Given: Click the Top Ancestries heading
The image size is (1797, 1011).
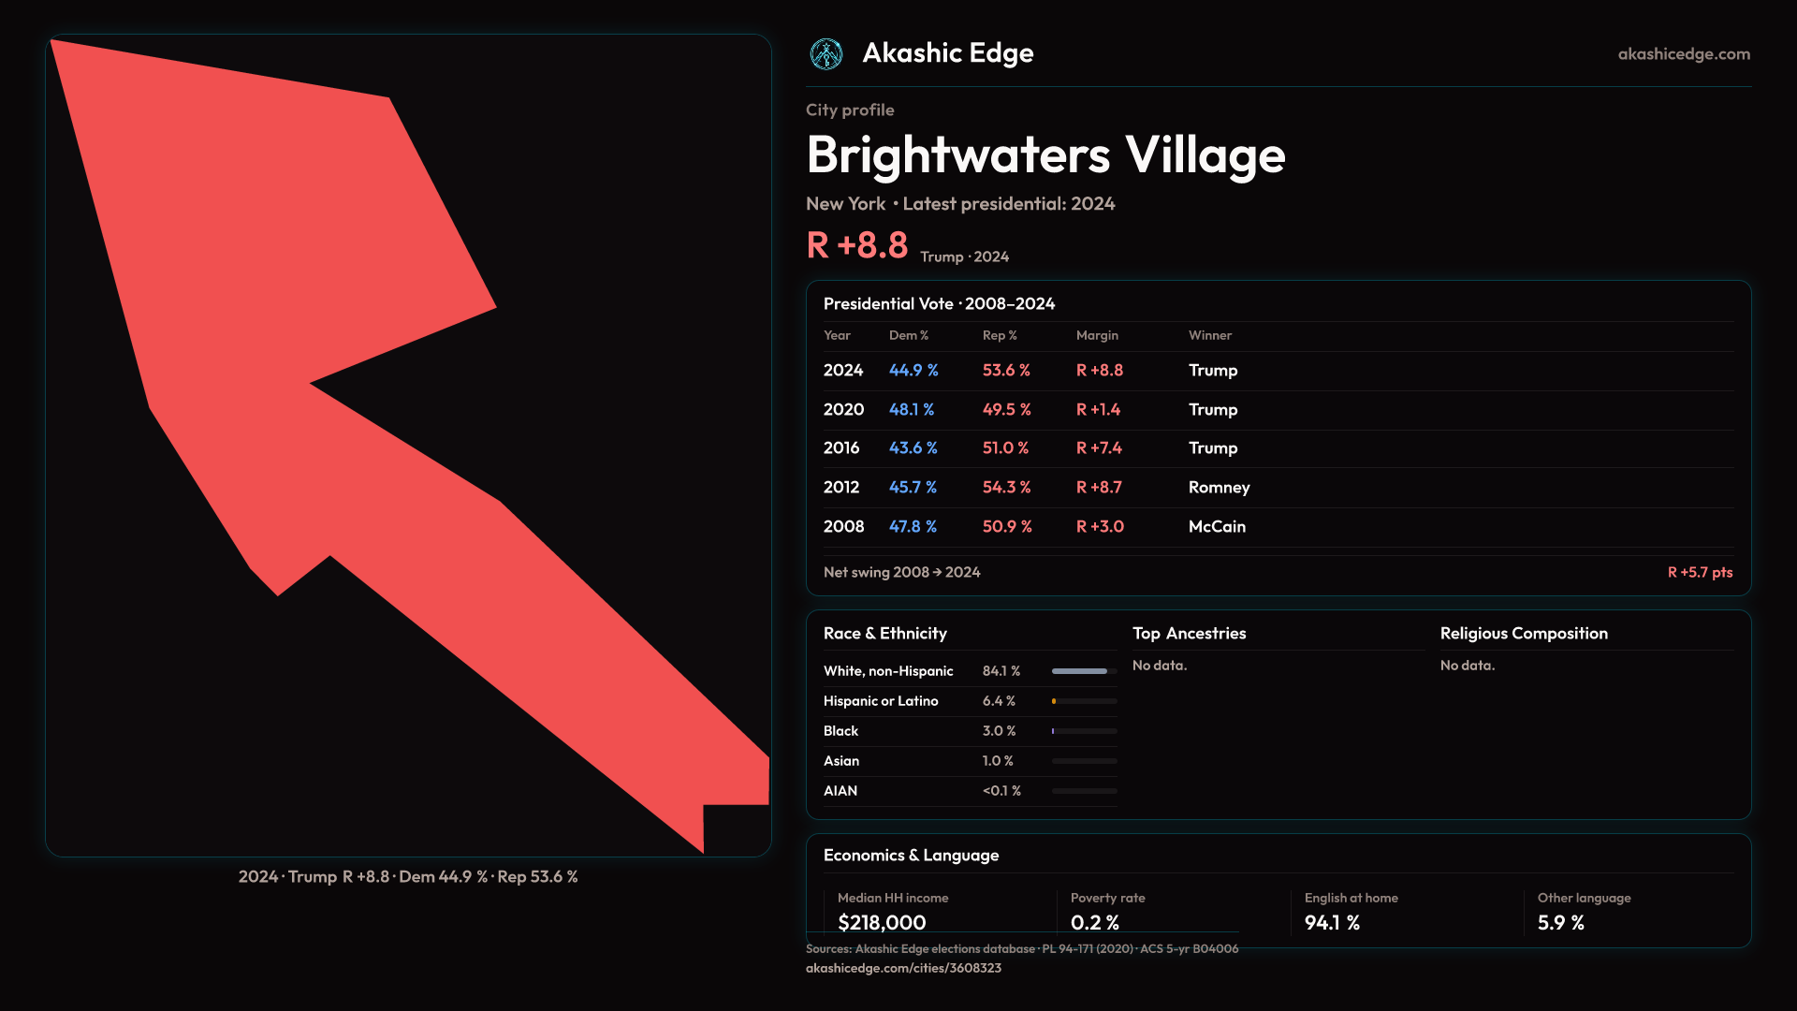Looking at the screenshot, I should coord(1189,634).
